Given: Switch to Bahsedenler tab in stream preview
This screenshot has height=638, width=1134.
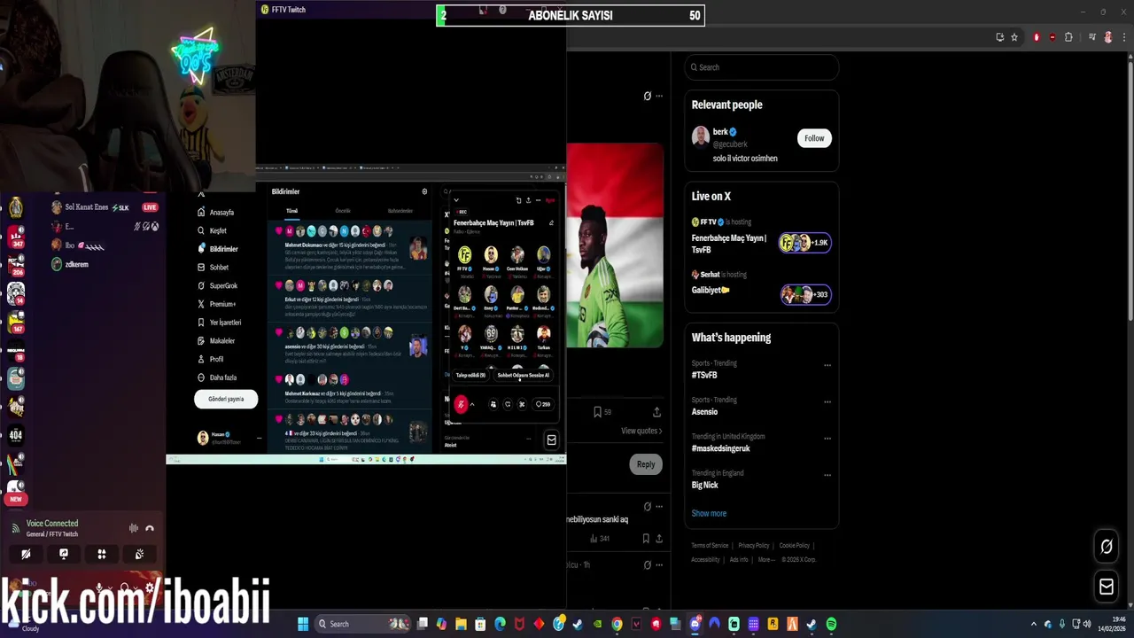Looking at the screenshot, I should [400, 211].
